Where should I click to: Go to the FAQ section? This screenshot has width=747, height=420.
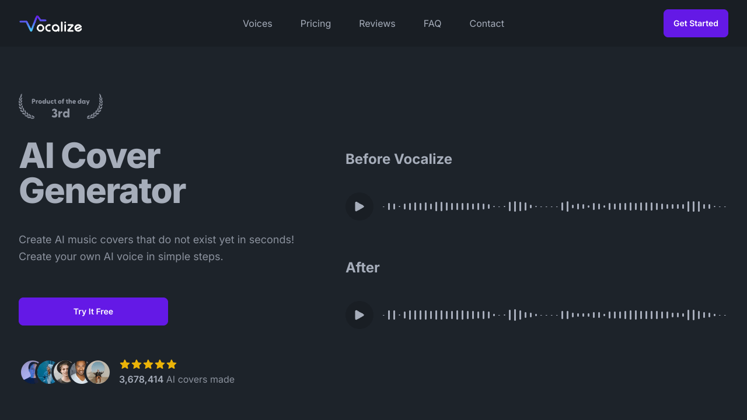pos(432,23)
